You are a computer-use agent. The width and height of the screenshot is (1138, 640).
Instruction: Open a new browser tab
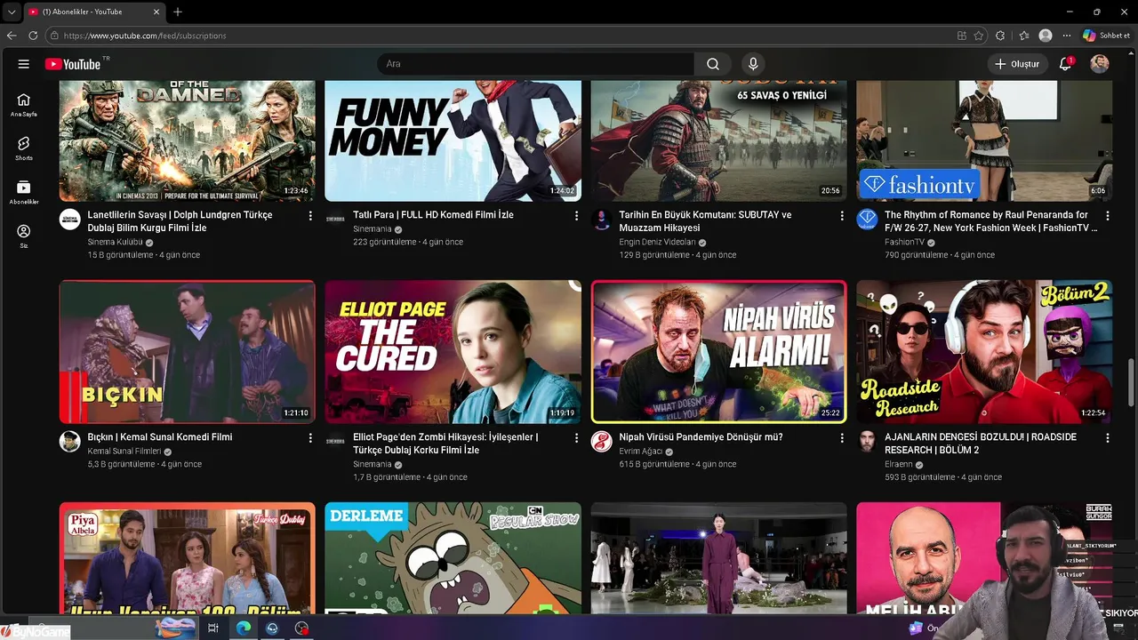tap(178, 12)
